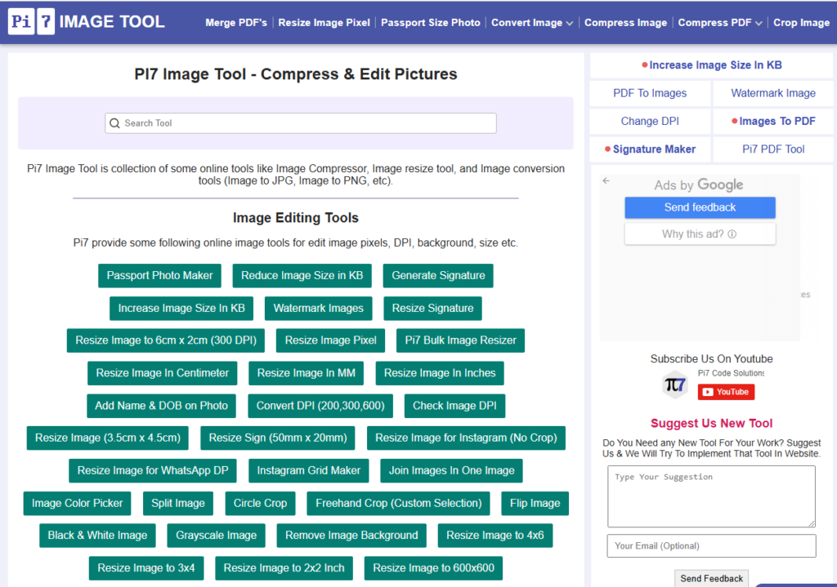Open the Pi7 Bulk Image Resizer tool
The height and width of the screenshot is (587, 837).
460,340
